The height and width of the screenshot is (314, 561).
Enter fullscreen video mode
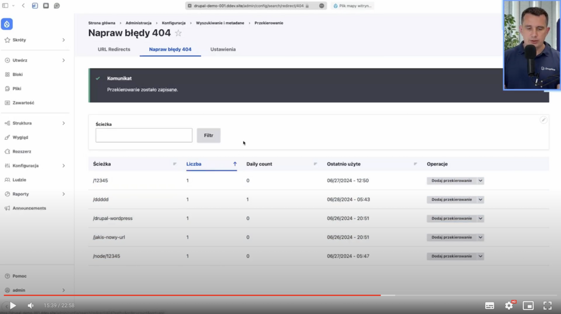(548, 306)
